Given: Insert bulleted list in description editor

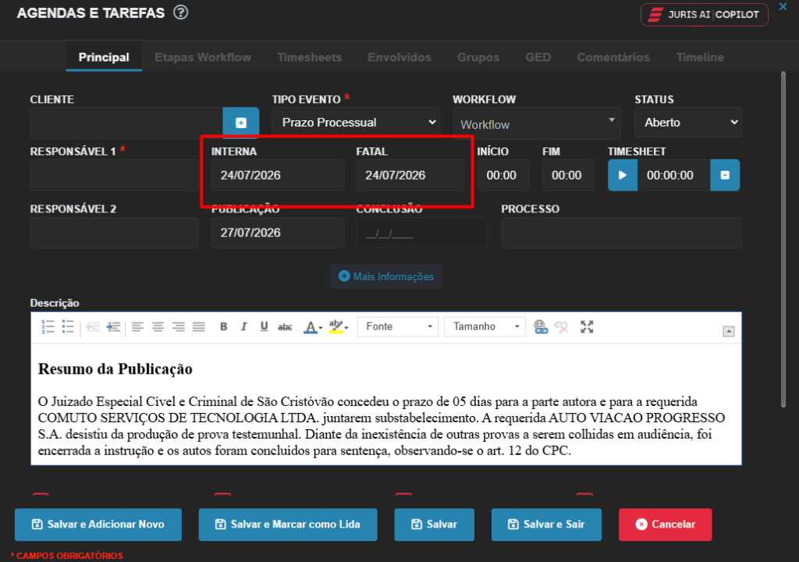Looking at the screenshot, I should pyautogui.click(x=68, y=327).
